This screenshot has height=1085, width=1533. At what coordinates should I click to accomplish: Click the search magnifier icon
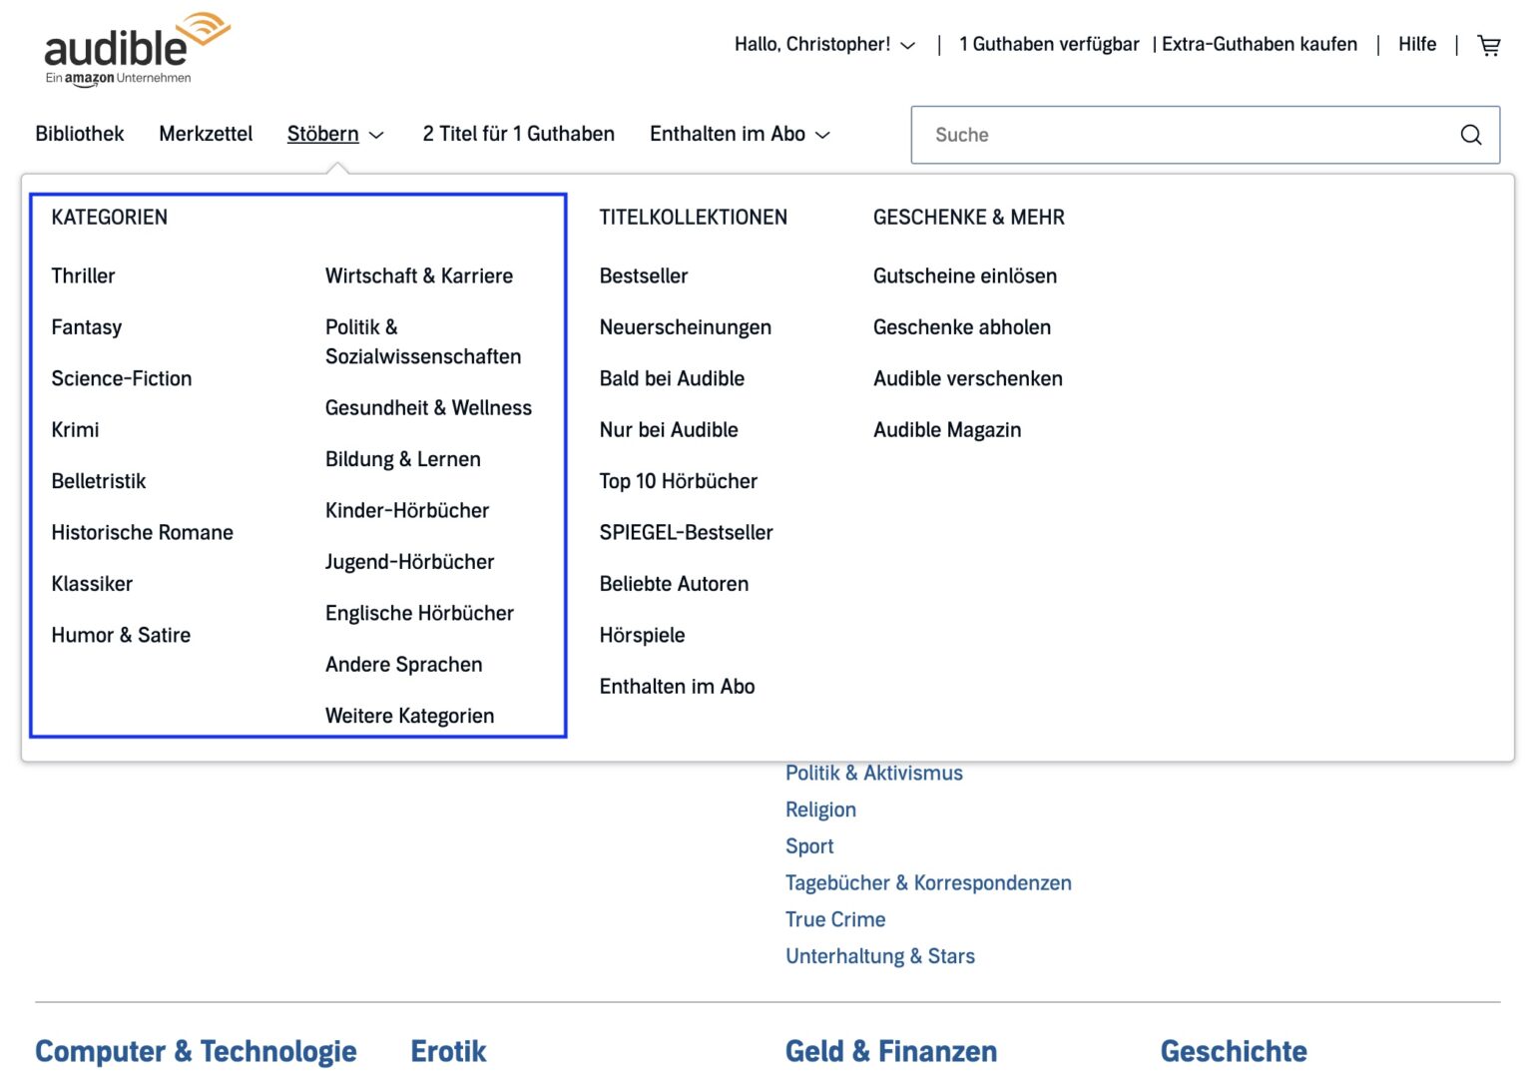[x=1470, y=134]
